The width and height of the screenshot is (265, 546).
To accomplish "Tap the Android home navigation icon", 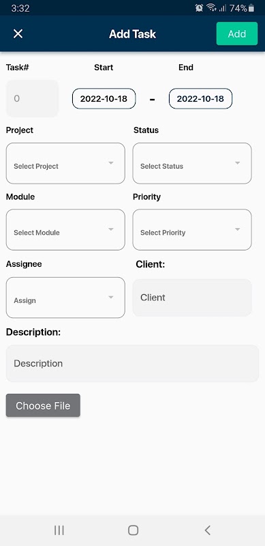I will 134,530.
